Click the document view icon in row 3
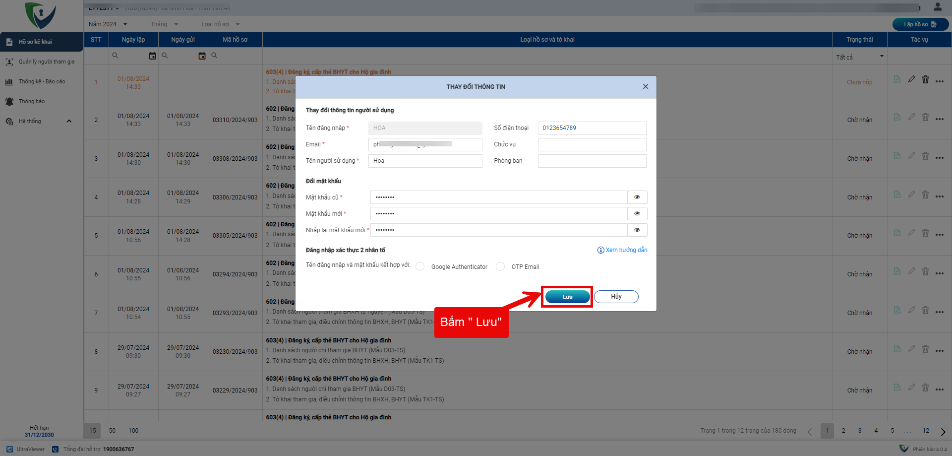 click(x=897, y=156)
